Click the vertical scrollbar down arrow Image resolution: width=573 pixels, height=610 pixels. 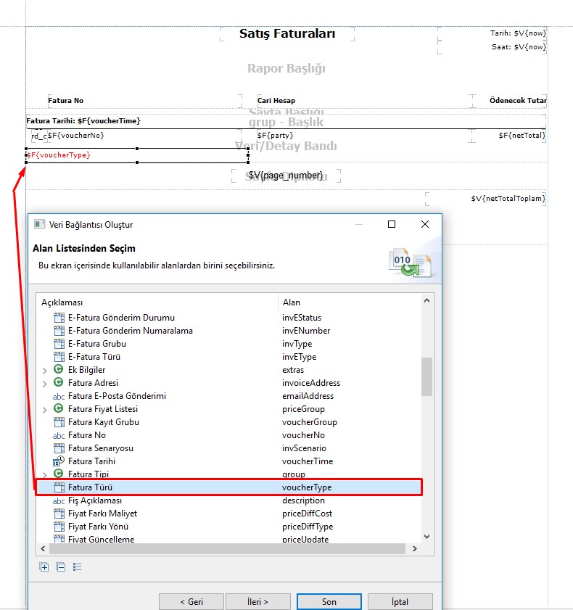click(x=426, y=537)
